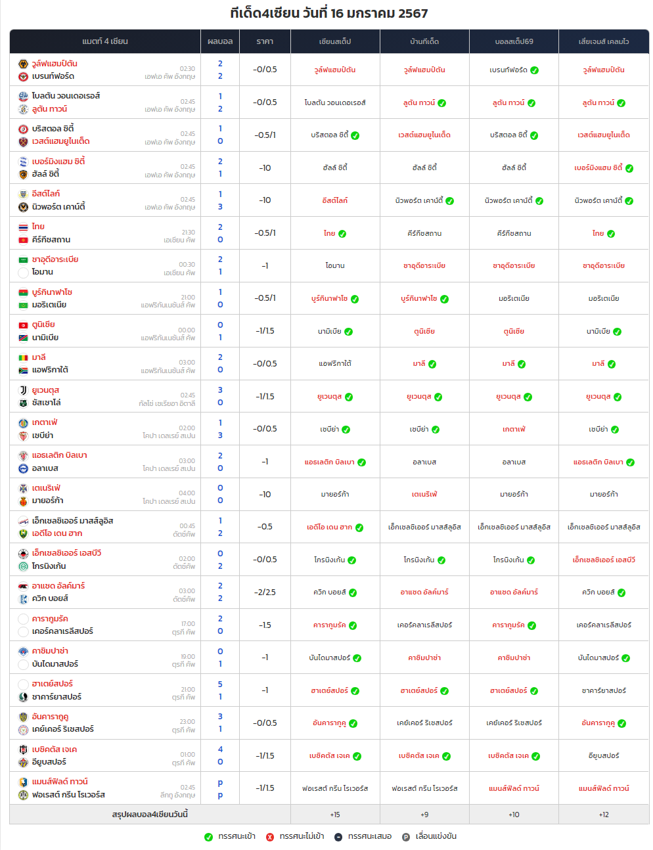
Task: Click the Bristol City club logo
Action: pyautogui.click(x=23, y=129)
